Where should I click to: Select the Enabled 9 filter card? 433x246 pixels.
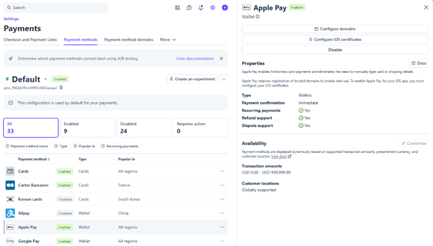[x=87, y=128]
